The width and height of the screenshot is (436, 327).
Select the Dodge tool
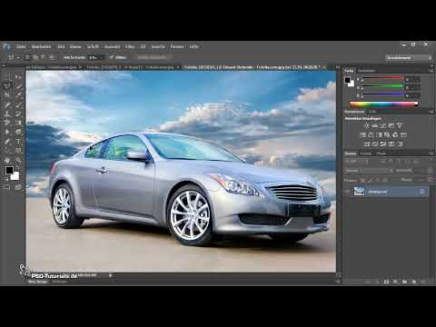point(18,132)
